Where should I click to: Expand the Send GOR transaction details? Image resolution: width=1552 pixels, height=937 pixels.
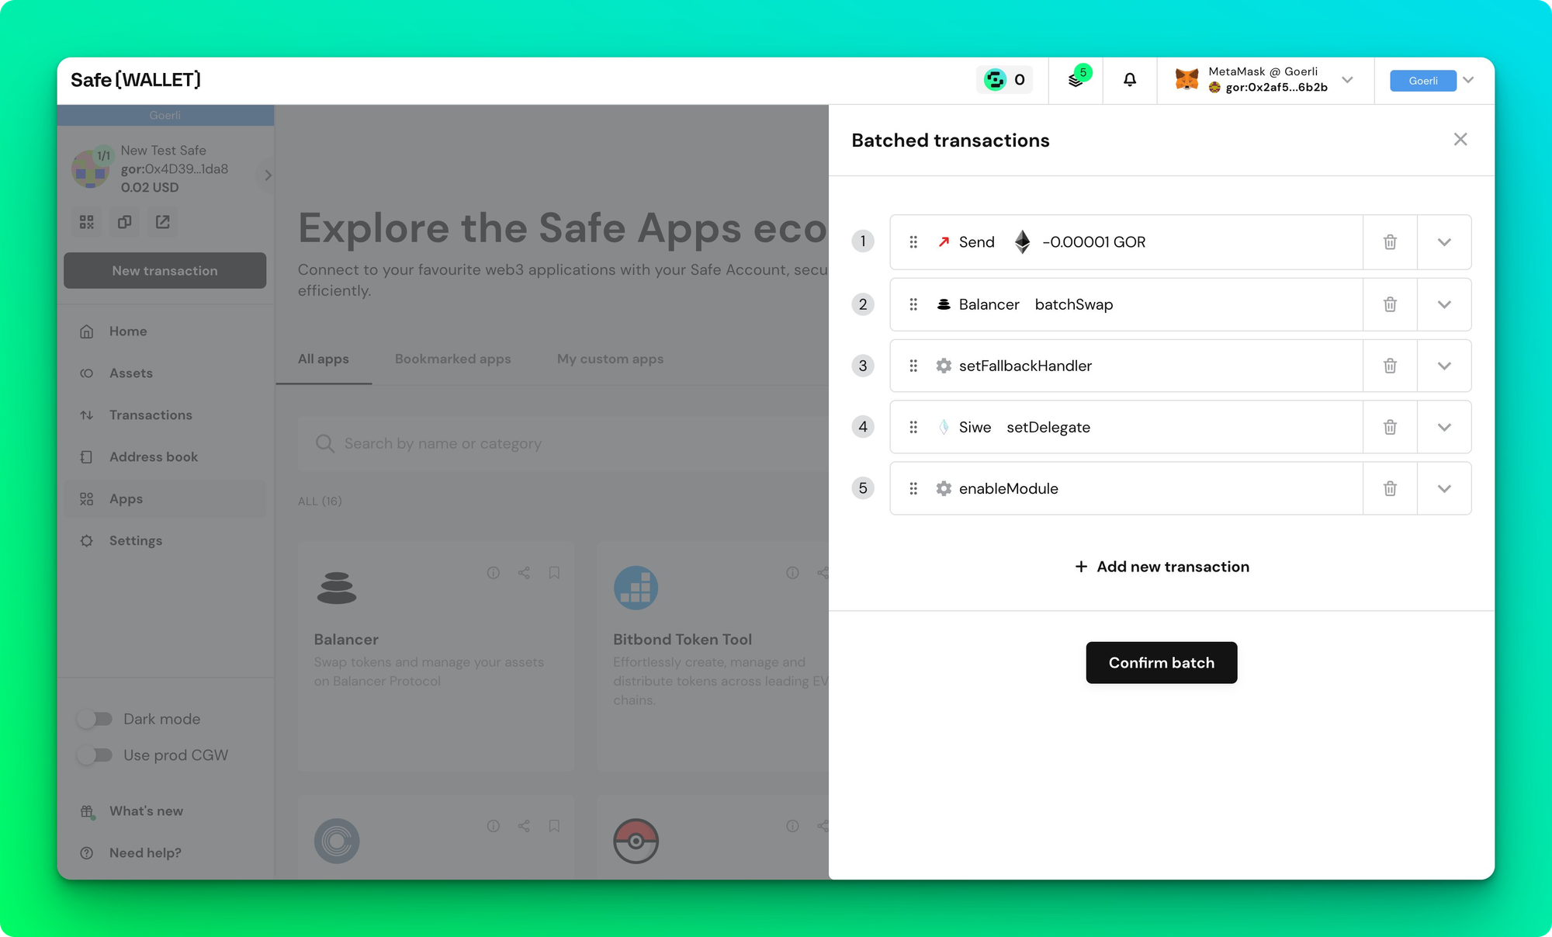coord(1443,242)
